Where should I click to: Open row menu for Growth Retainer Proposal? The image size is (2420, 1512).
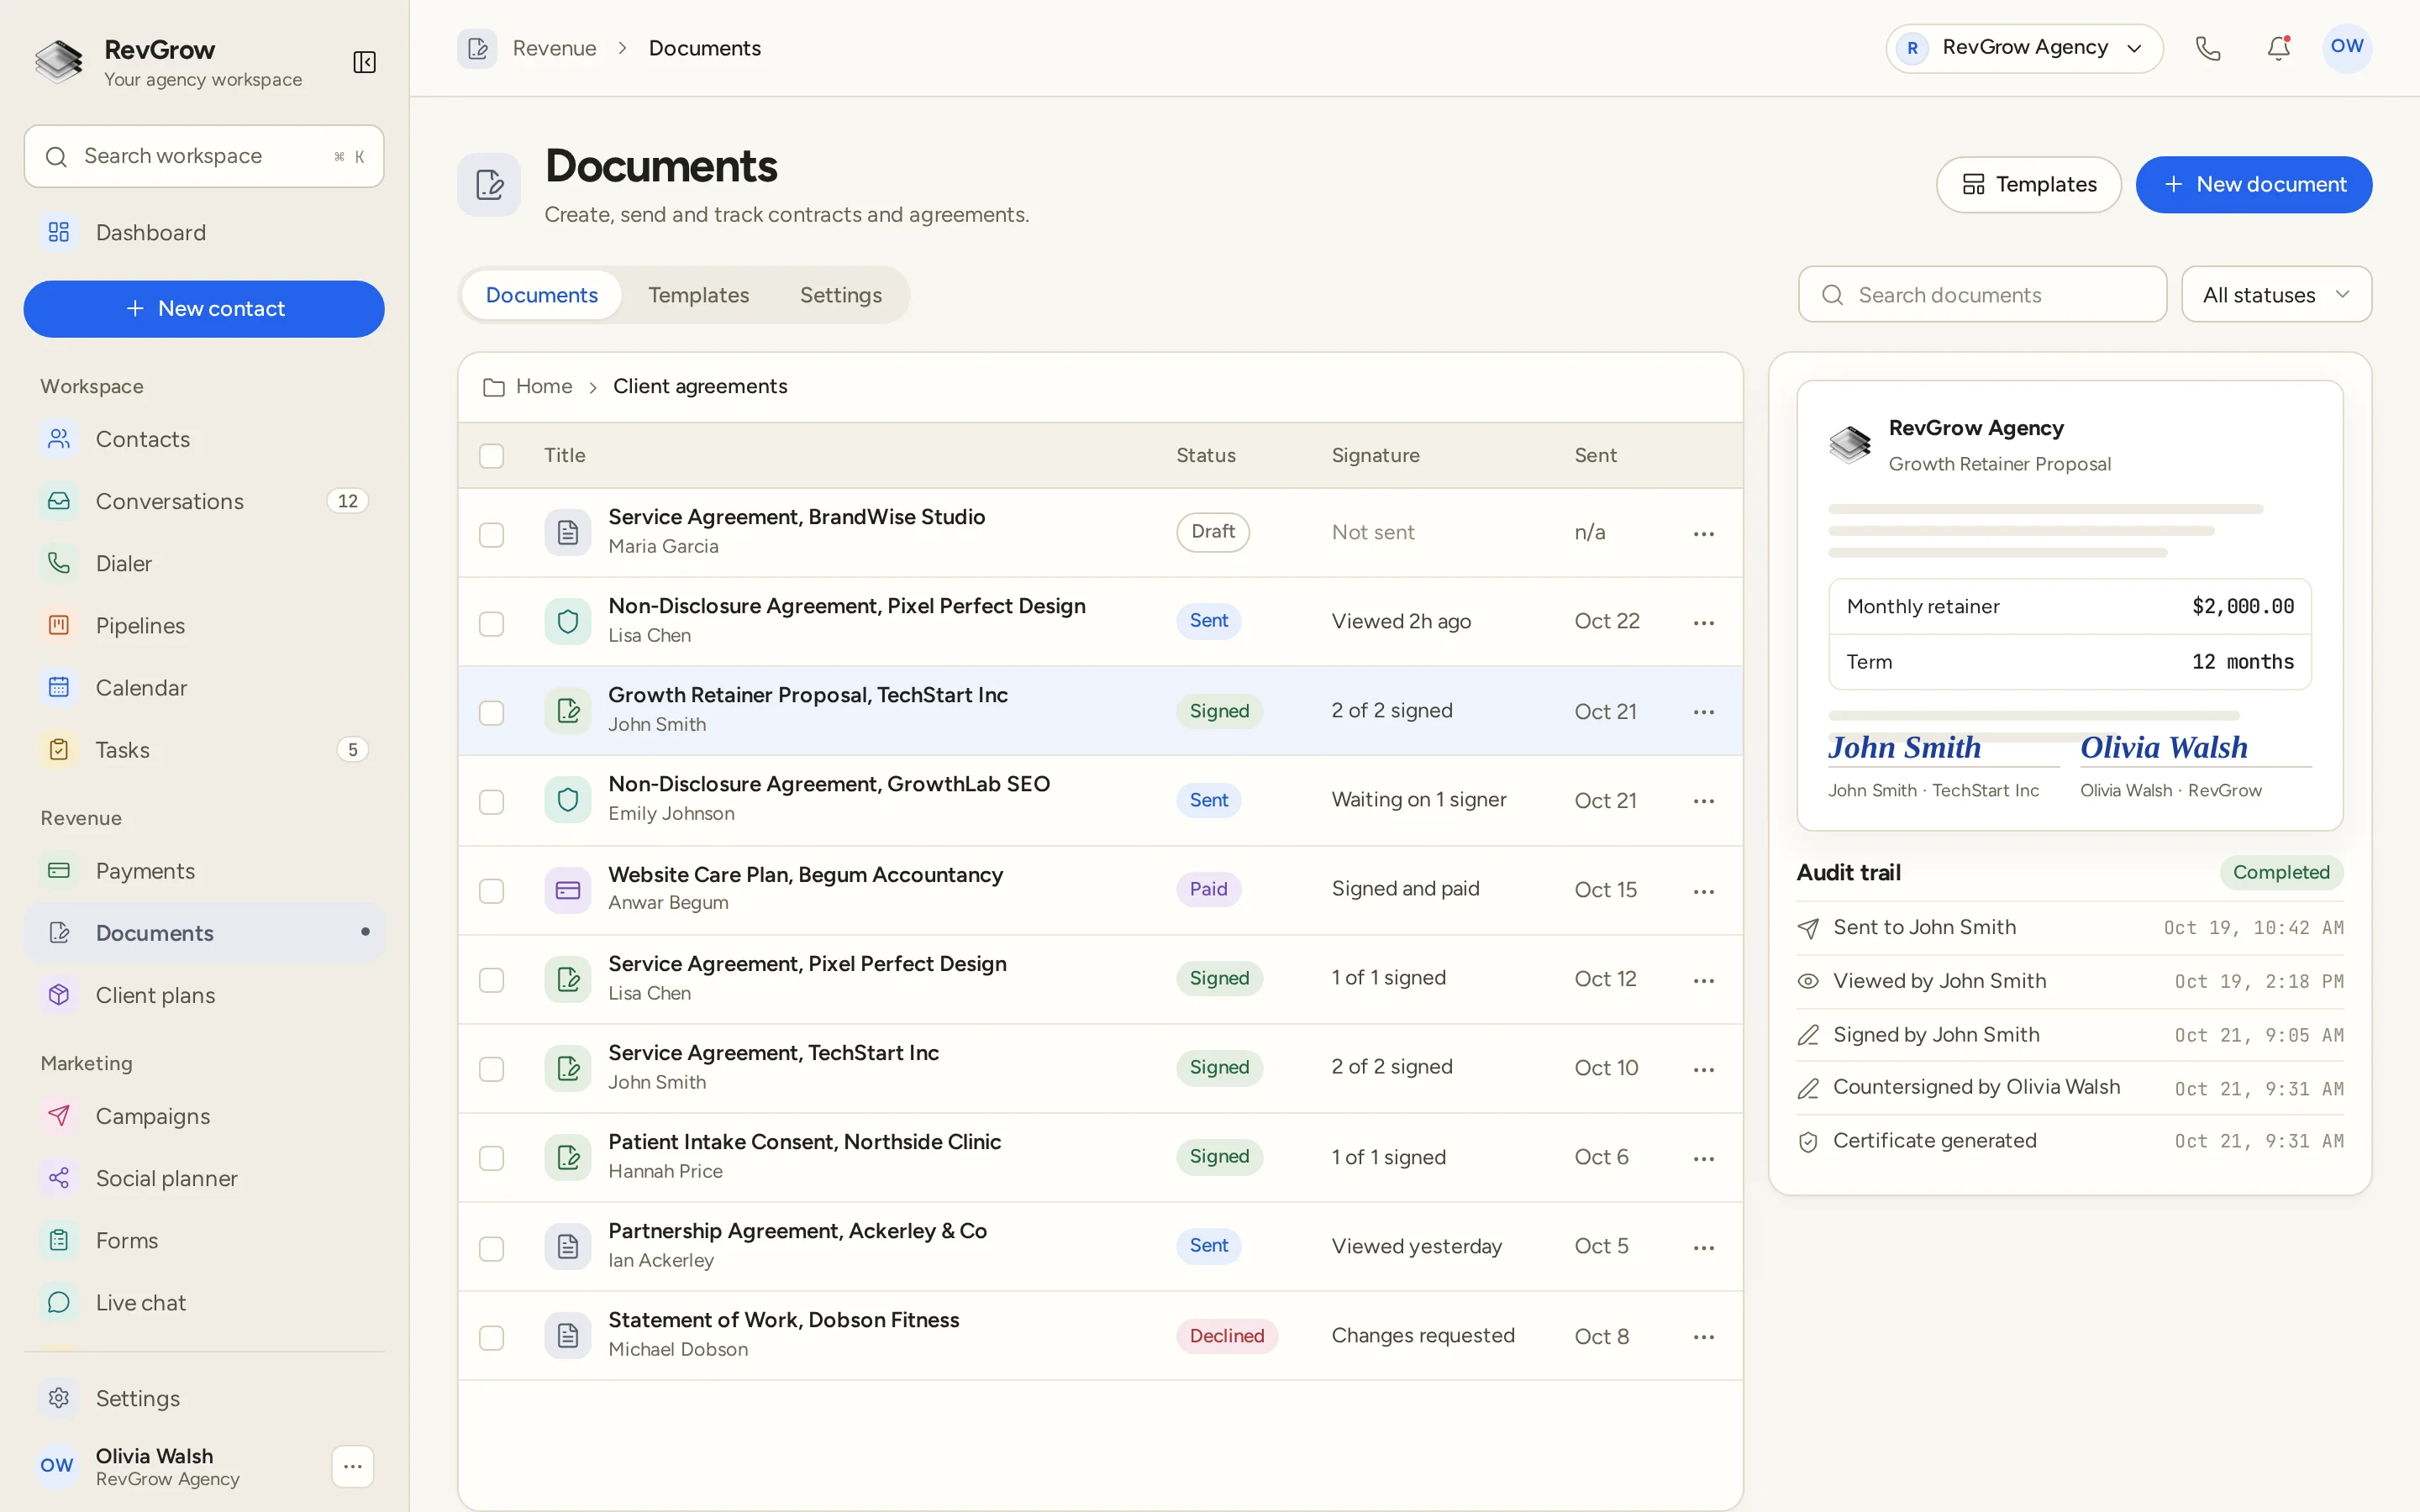point(1704,712)
